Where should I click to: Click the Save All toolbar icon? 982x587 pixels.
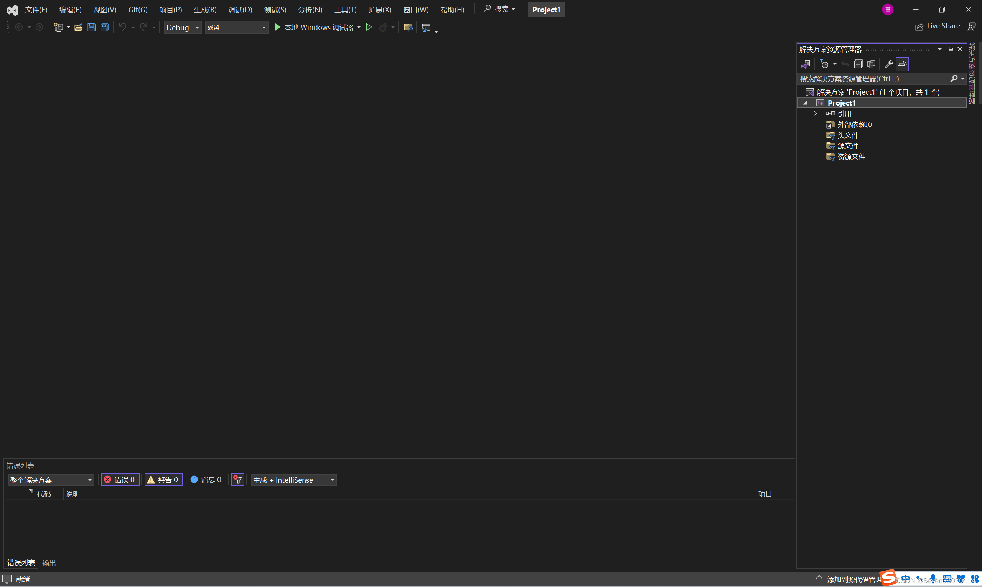tap(104, 27)
